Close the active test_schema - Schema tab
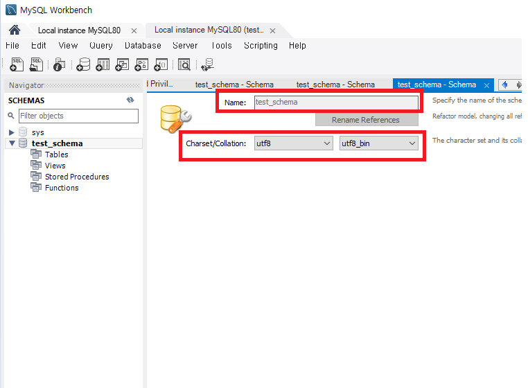 486,85
